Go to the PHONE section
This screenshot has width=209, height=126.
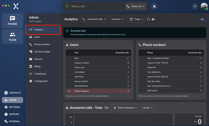pos(12,21)
